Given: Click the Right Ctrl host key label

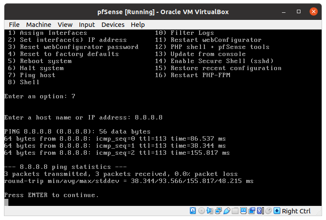Looking at the screenshot, I should pyautogui.click(x=296, y=211).
